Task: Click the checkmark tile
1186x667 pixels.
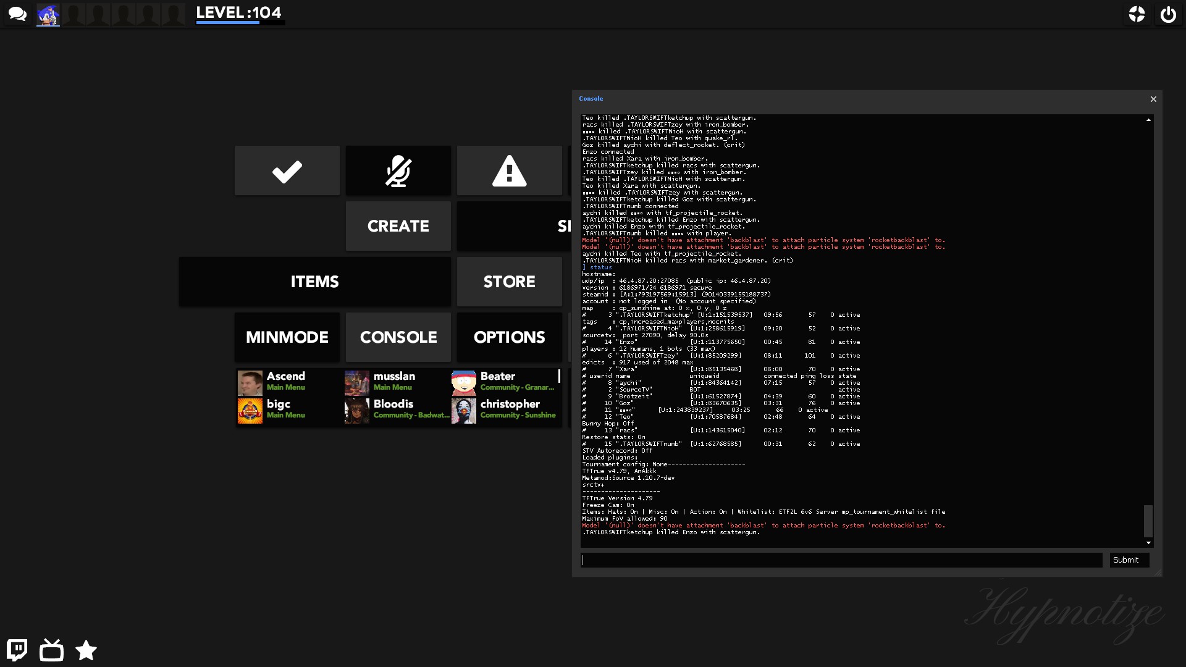Action: coord(287,170)
